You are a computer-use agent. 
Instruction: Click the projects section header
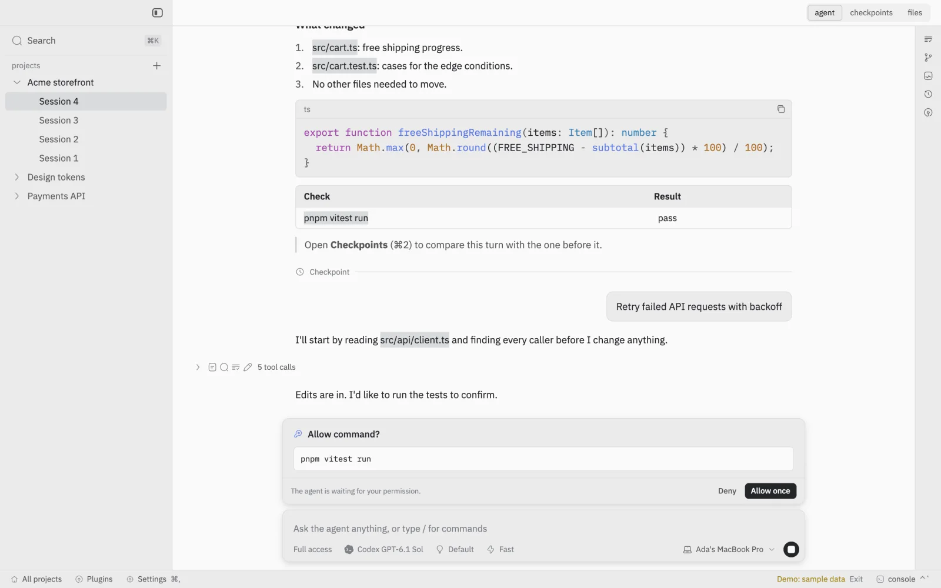(x=26, y=66)
